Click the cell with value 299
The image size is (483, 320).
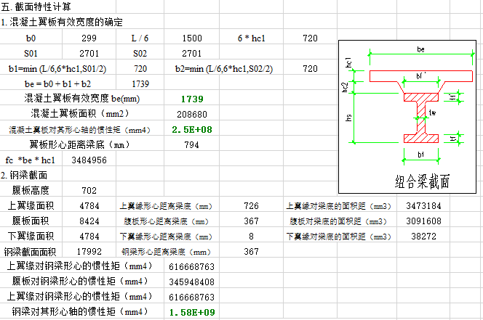(89, 38)
